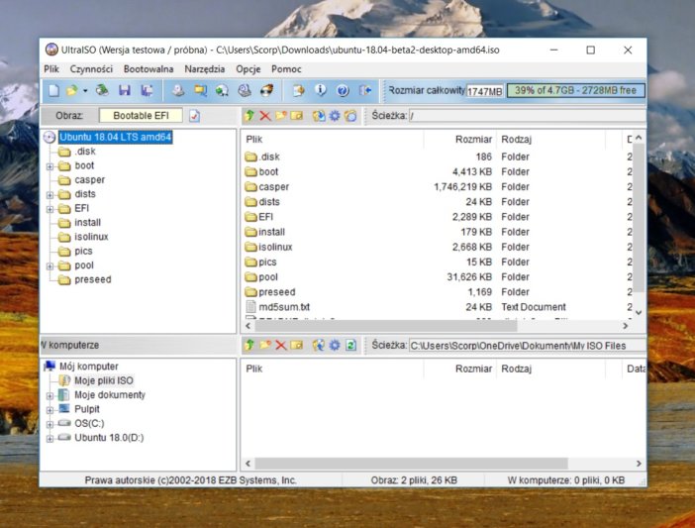Screen dimensions: 695x528
Task: Expand OS(C:) drive in local tree
Action: click(50, 424)
